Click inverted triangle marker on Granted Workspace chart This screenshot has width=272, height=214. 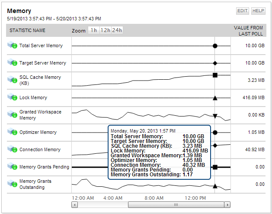(x=215, y=116)
